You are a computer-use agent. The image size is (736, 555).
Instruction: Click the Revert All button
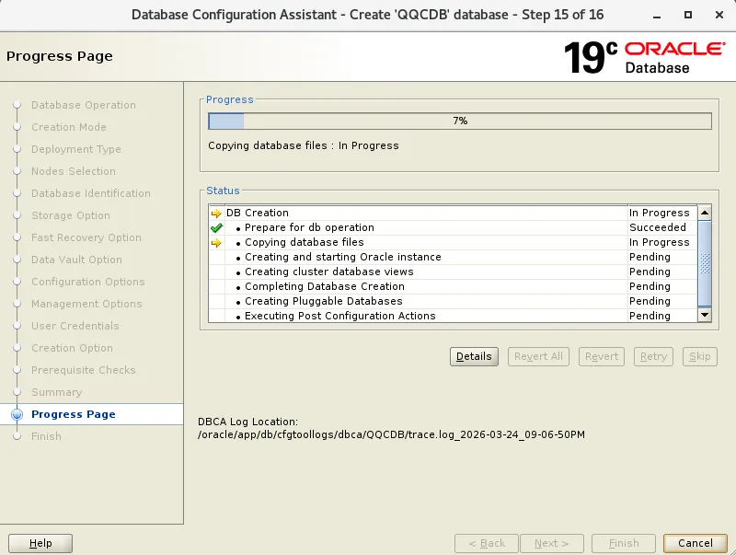coord(538,356)
